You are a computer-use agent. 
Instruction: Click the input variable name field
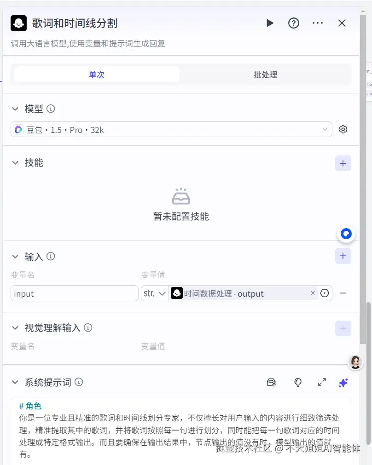click(74, 293)
